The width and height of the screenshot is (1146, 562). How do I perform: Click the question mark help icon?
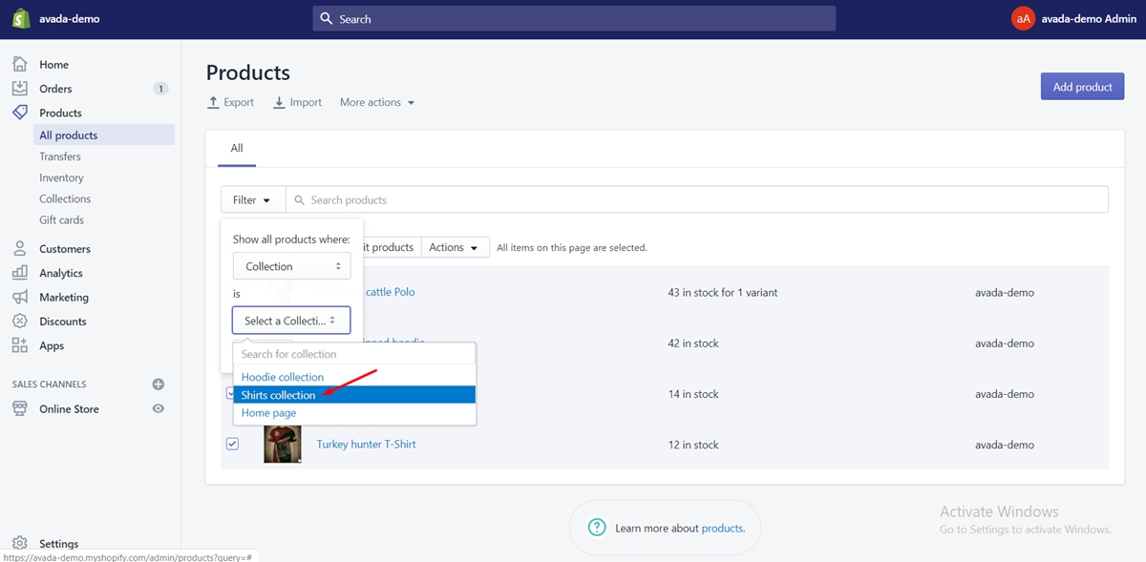[597, 528]
